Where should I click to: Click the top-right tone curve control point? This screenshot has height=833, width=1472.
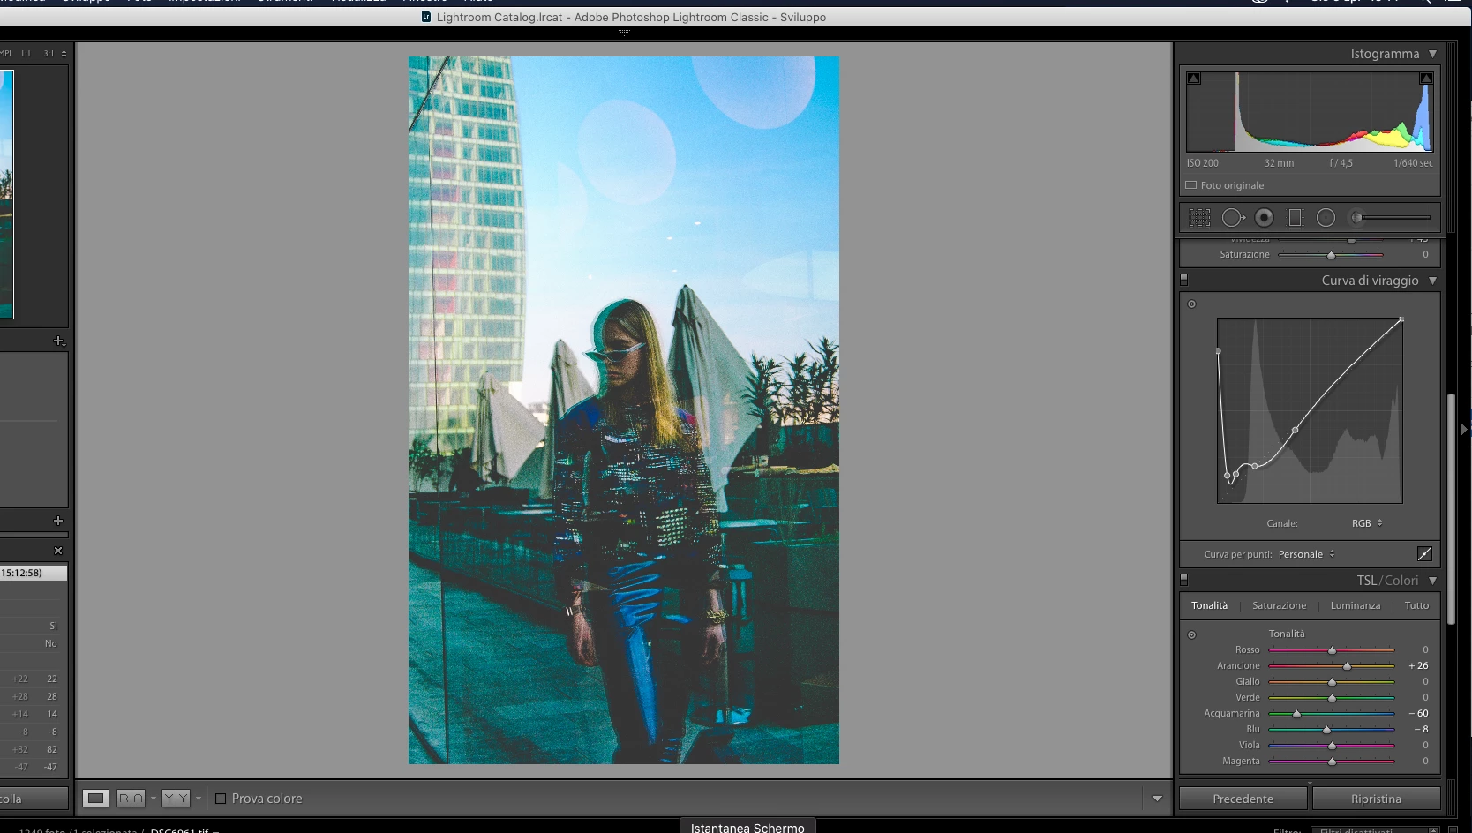point(1401,319)
